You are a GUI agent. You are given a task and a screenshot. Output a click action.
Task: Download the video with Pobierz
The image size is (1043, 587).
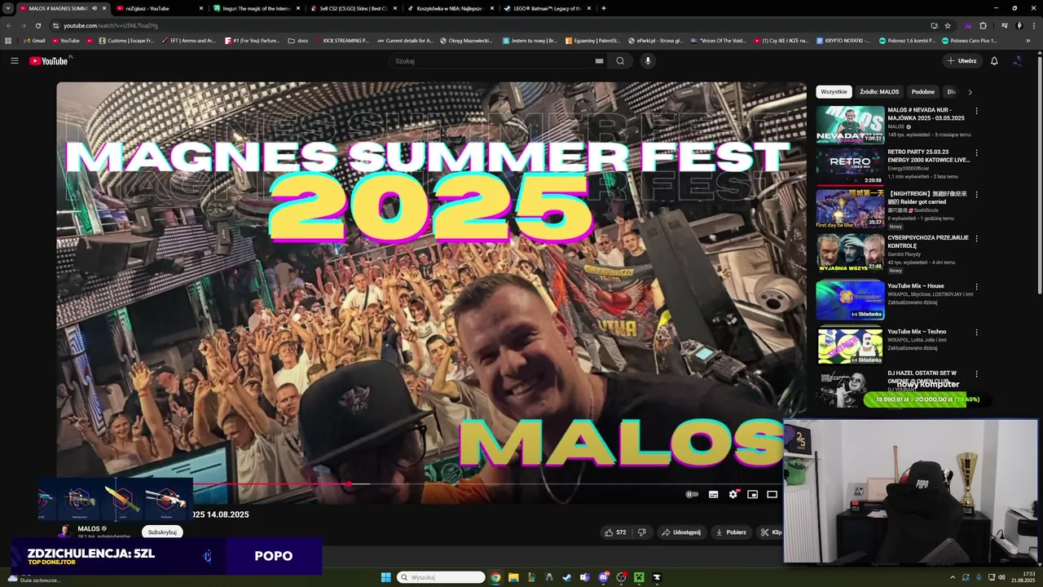pyautogui.click(x=731, y=532)
